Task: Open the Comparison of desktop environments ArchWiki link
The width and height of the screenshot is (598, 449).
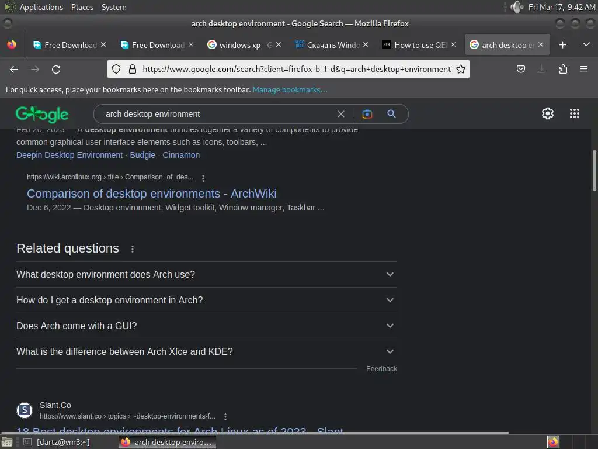Action: pos(151,194)
